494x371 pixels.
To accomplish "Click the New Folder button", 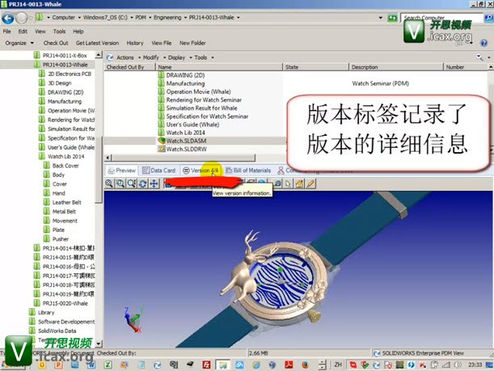I will (x=192, y=43).
